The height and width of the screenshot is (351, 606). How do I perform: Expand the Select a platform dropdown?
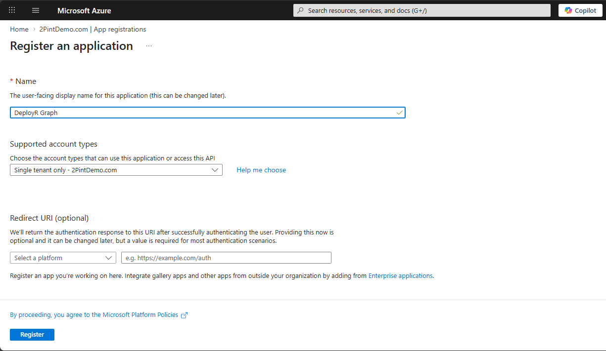click(63, 258)
